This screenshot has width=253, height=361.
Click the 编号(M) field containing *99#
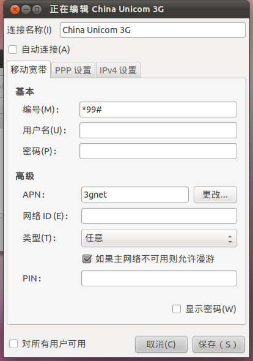pyautogui.click(x=158, y=110)
